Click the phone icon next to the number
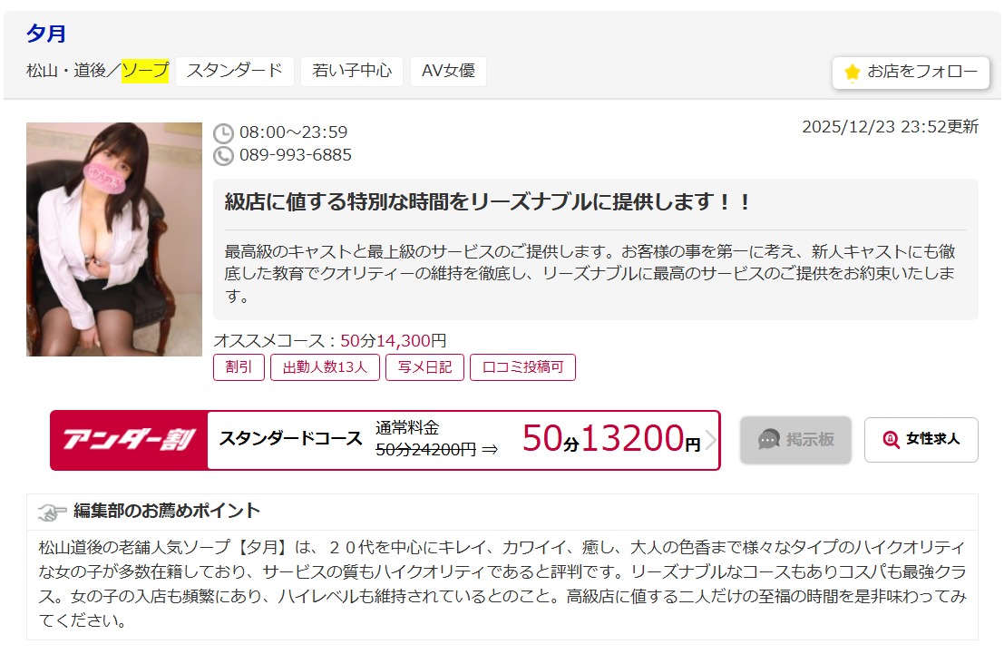1004x654 pixels. click(223, 156)
